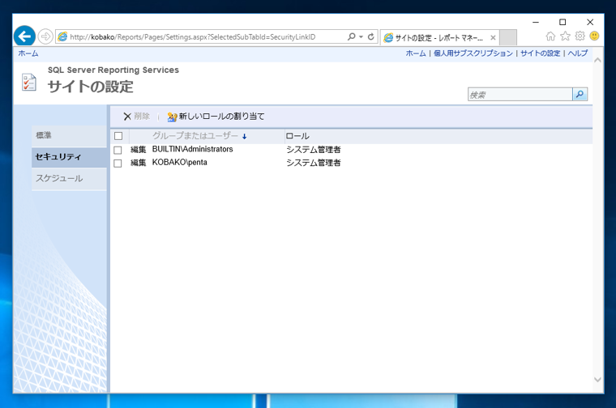Open a new blank browser tab
Viewport: 616px width, 408px height.
[x=508, y=38]
